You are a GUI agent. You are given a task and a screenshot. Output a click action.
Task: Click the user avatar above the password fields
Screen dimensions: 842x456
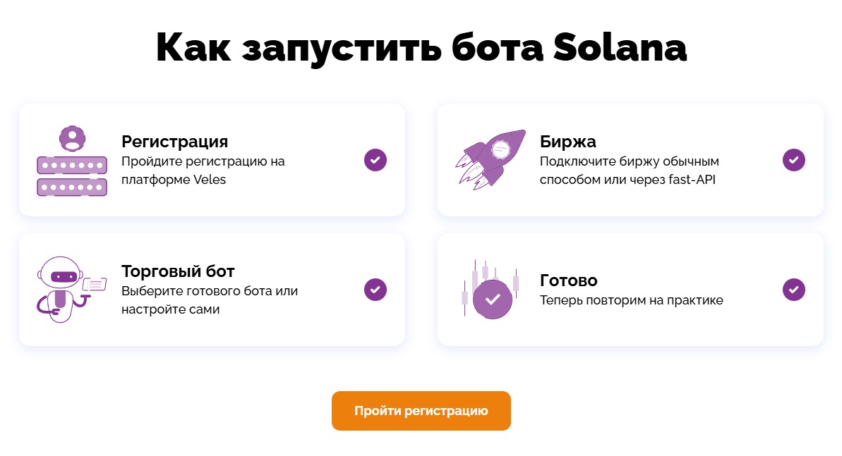click(x=72, y=138)
